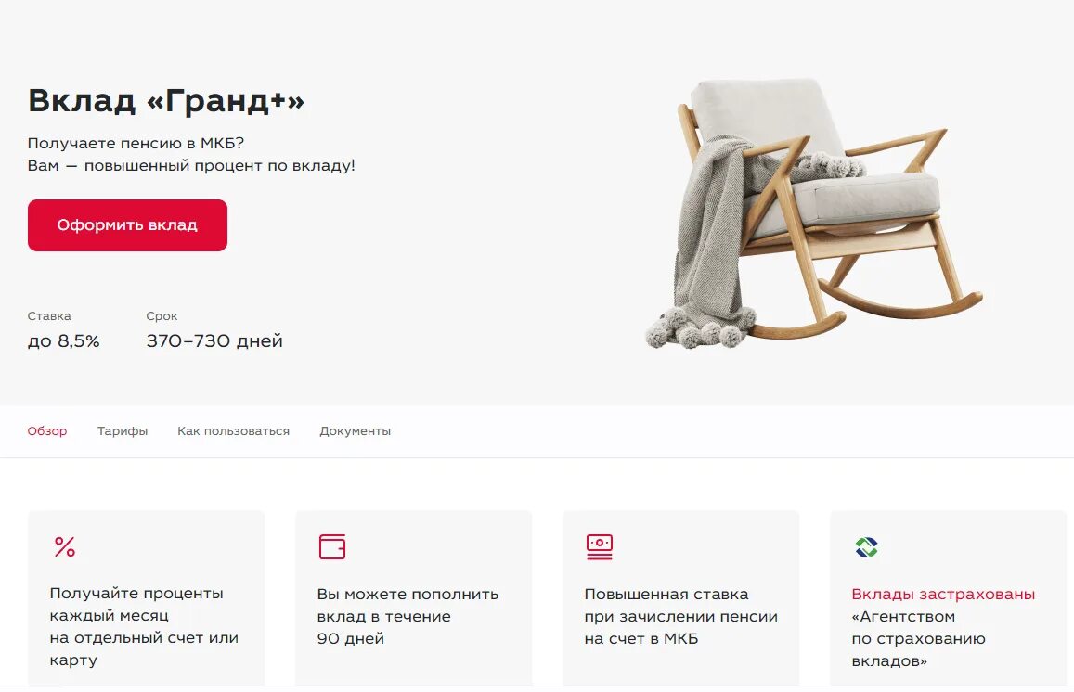Click the wallet icon for deposit top-up
The height and width of the screenshot is (692, 1074).
(332, 546)
